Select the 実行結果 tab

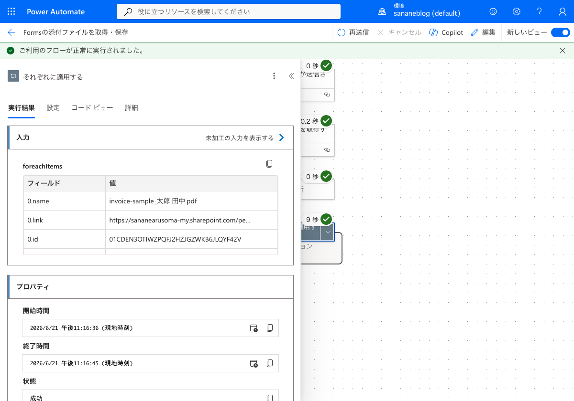[x=22, y=108]
